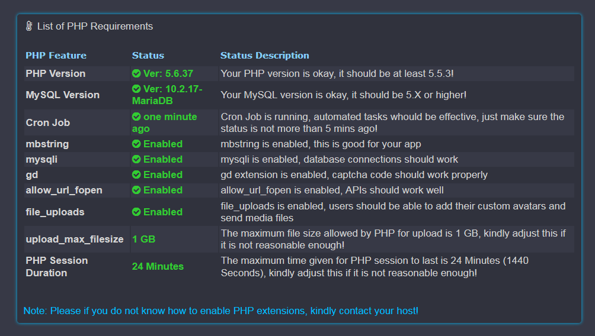Click the mbstring Enabled check icon
Viewport: 595px width, 336px height.
(136, 144)
